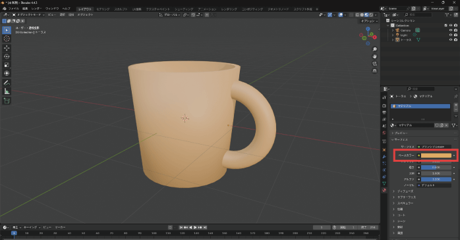Viewport: 460px width, 240px height.
Task: Select the Rotate tool in left toolbar
Action: [x=7, y=57]
